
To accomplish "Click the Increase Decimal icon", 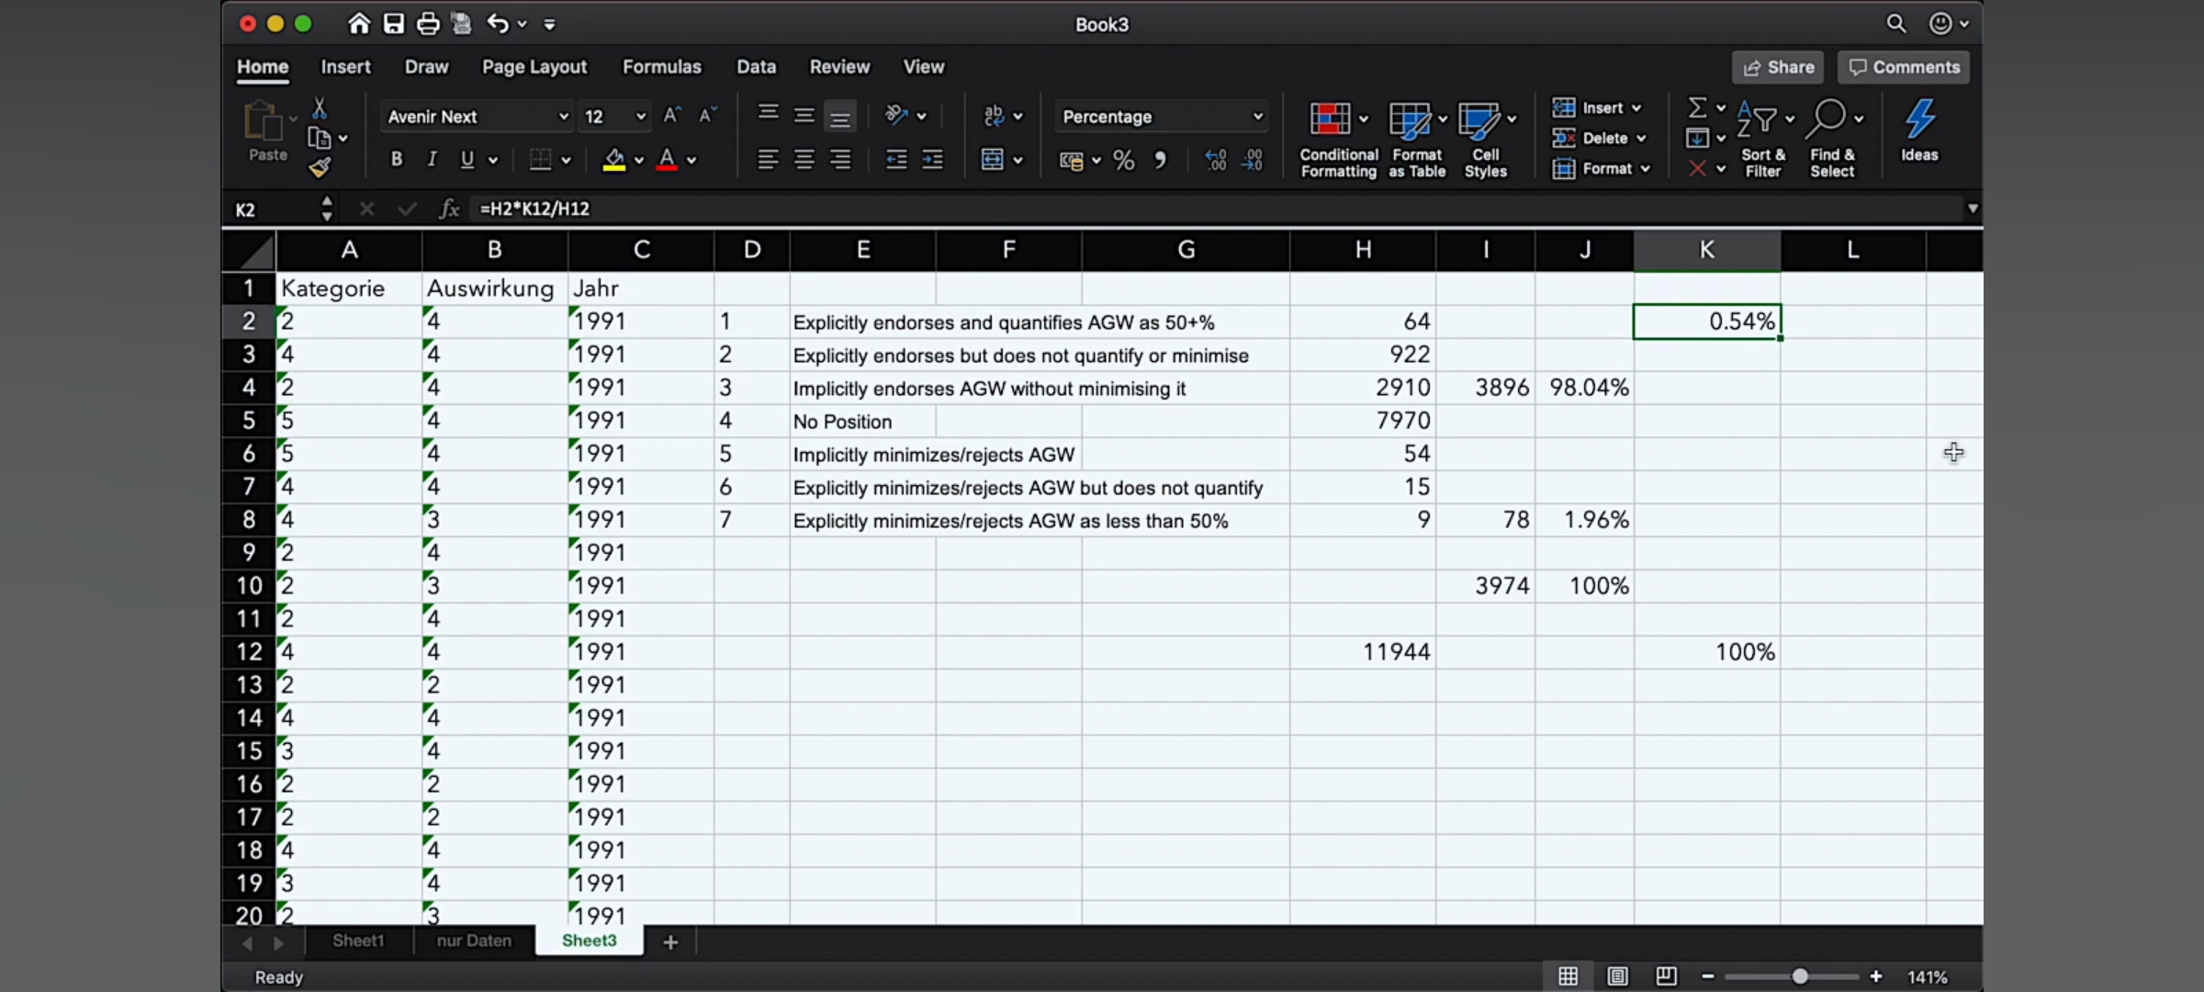I will tap(1216, 161).
